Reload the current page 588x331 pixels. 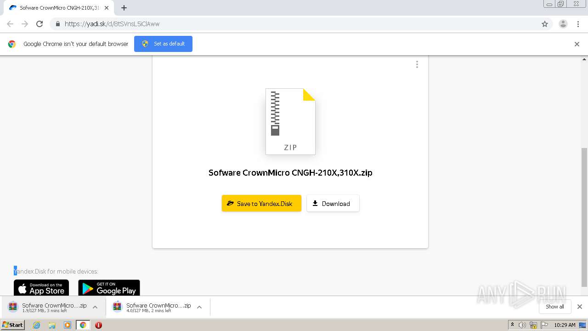pos(40,24)
